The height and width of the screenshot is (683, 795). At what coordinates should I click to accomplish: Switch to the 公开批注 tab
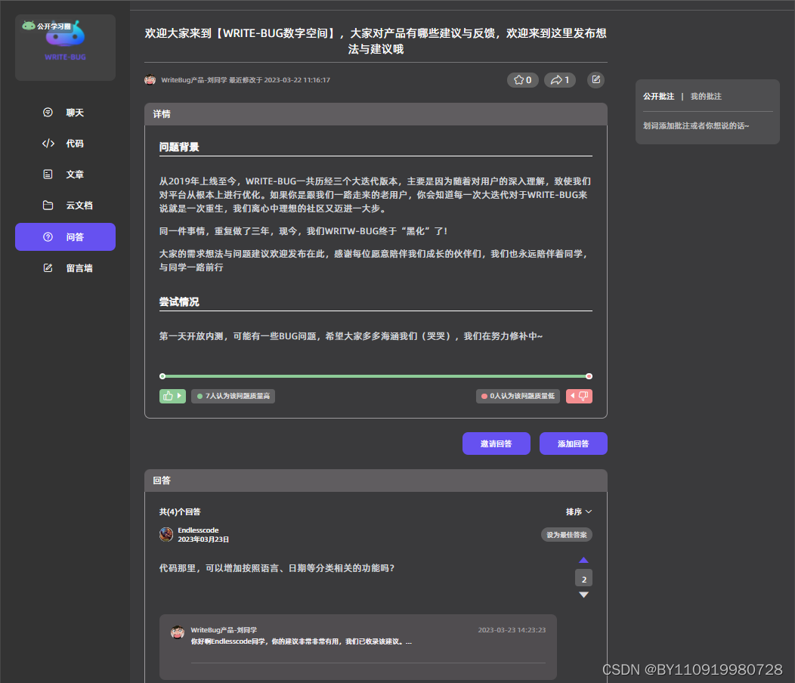click(659, 97)
